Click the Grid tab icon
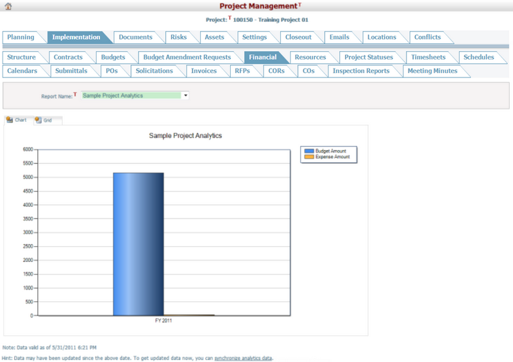 38,120
